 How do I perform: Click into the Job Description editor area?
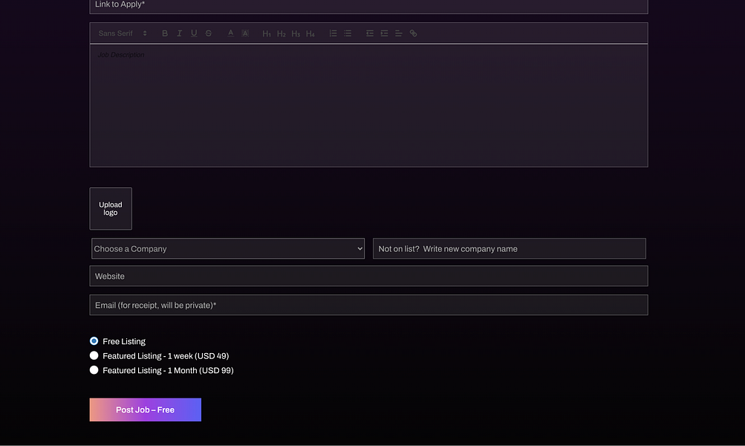pos(368,106)
